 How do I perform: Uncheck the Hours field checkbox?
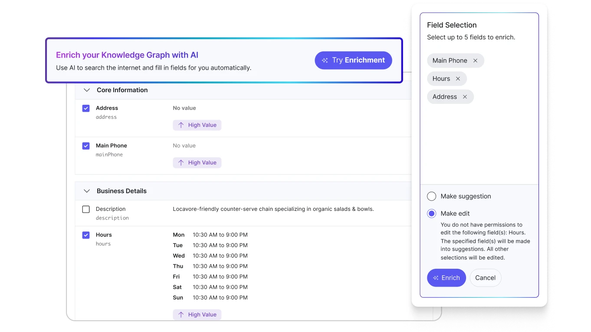click(86, 235)
